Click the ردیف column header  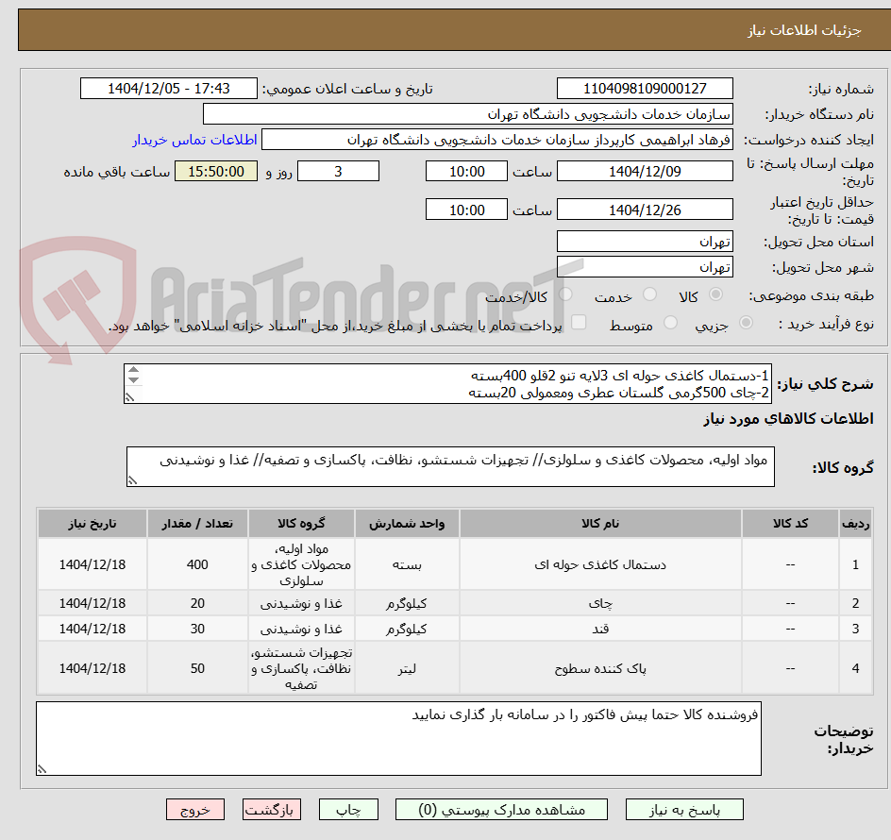tap(855, 524)
